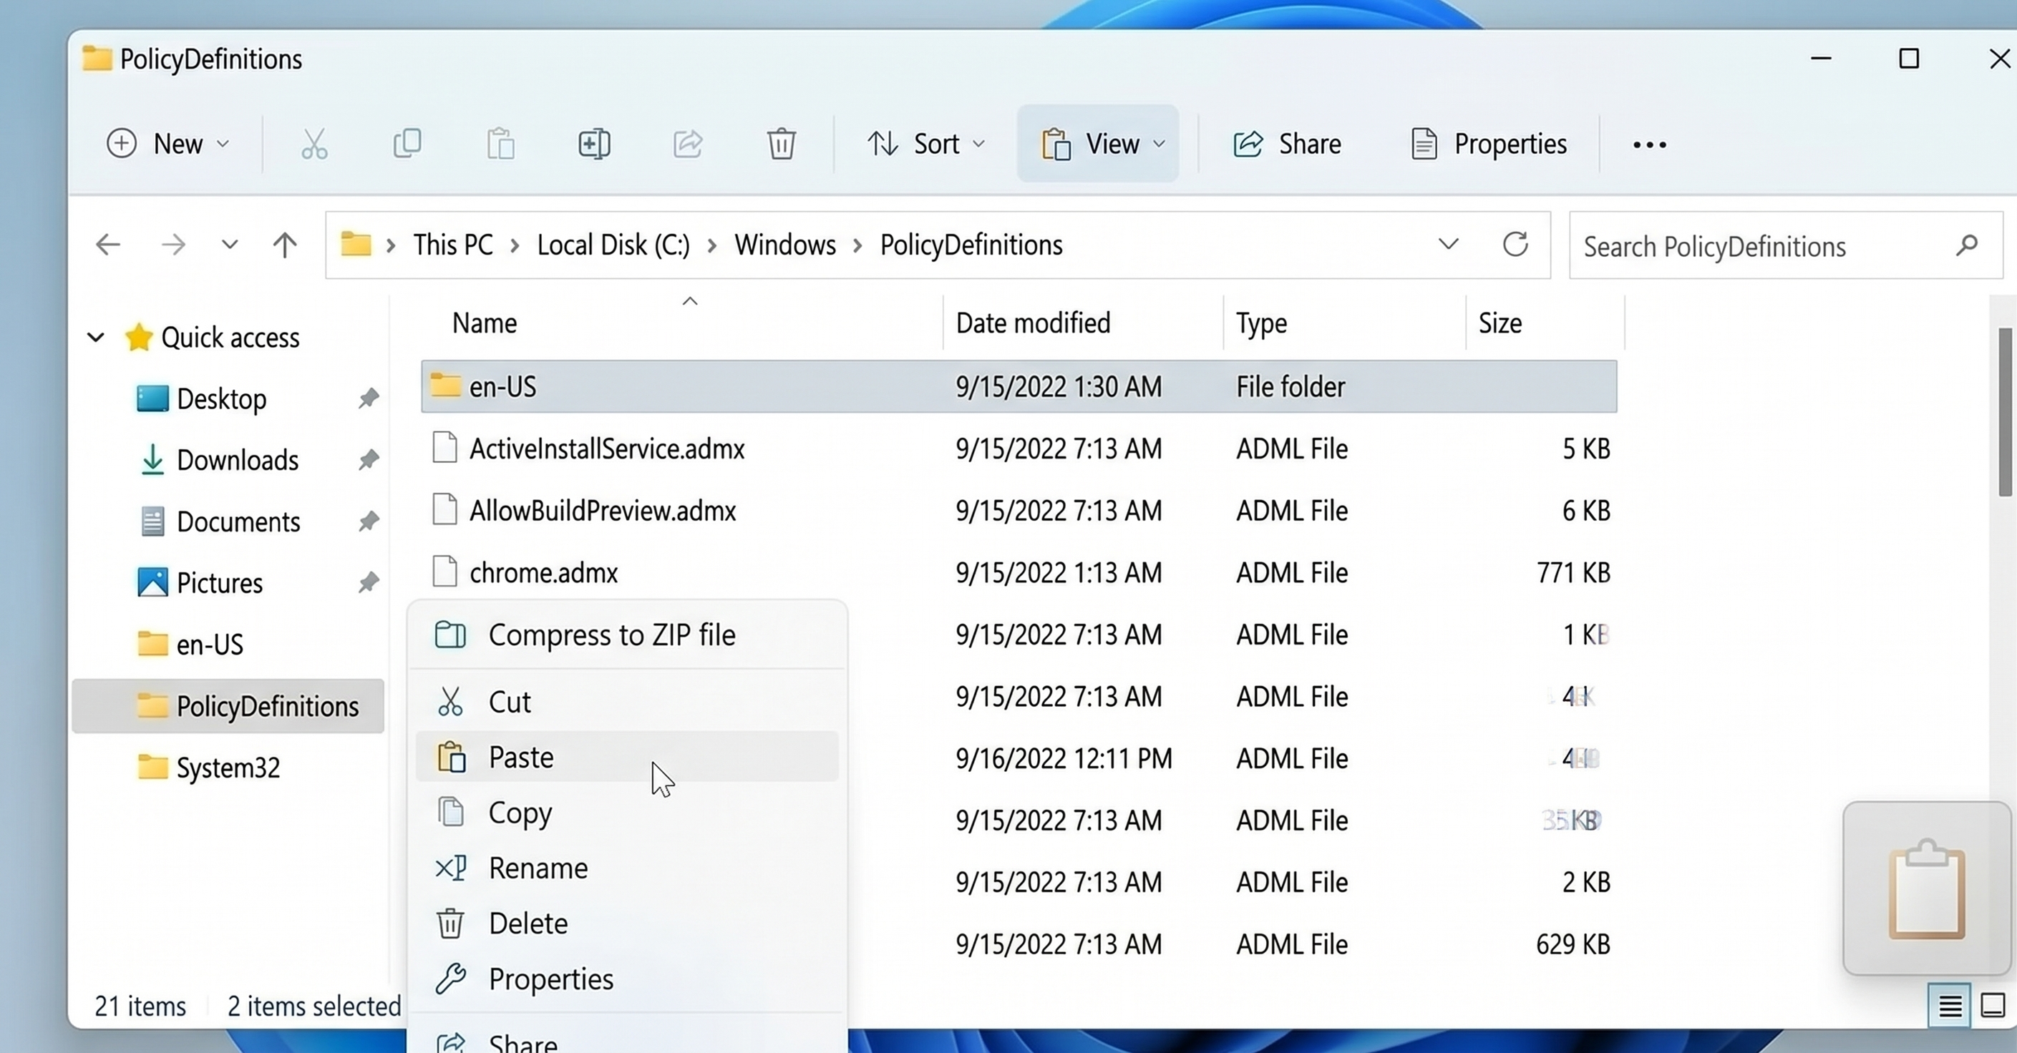2017x1053 pixels.
Task: Click the toolbar share arrow icon
Action: pyautogui.click(x=687, y=144)
